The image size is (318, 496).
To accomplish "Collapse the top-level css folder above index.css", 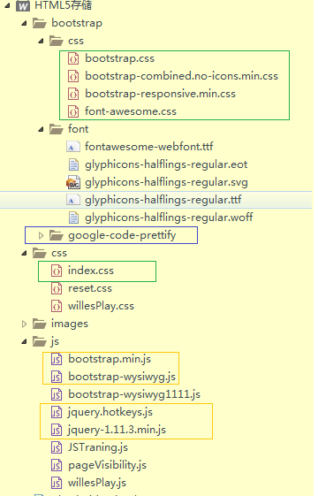I will (x=25, y=253).
